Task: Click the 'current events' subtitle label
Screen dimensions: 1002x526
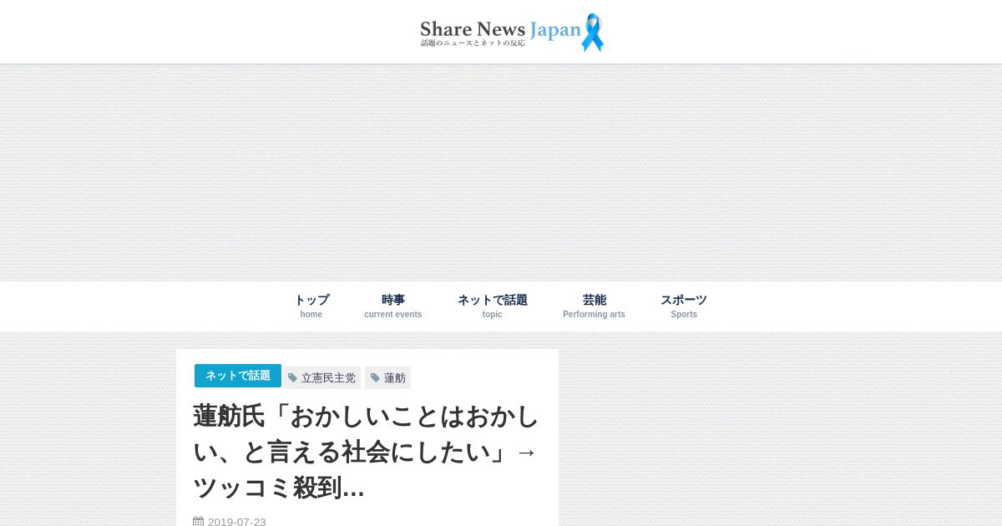Action: click(393, 315)
